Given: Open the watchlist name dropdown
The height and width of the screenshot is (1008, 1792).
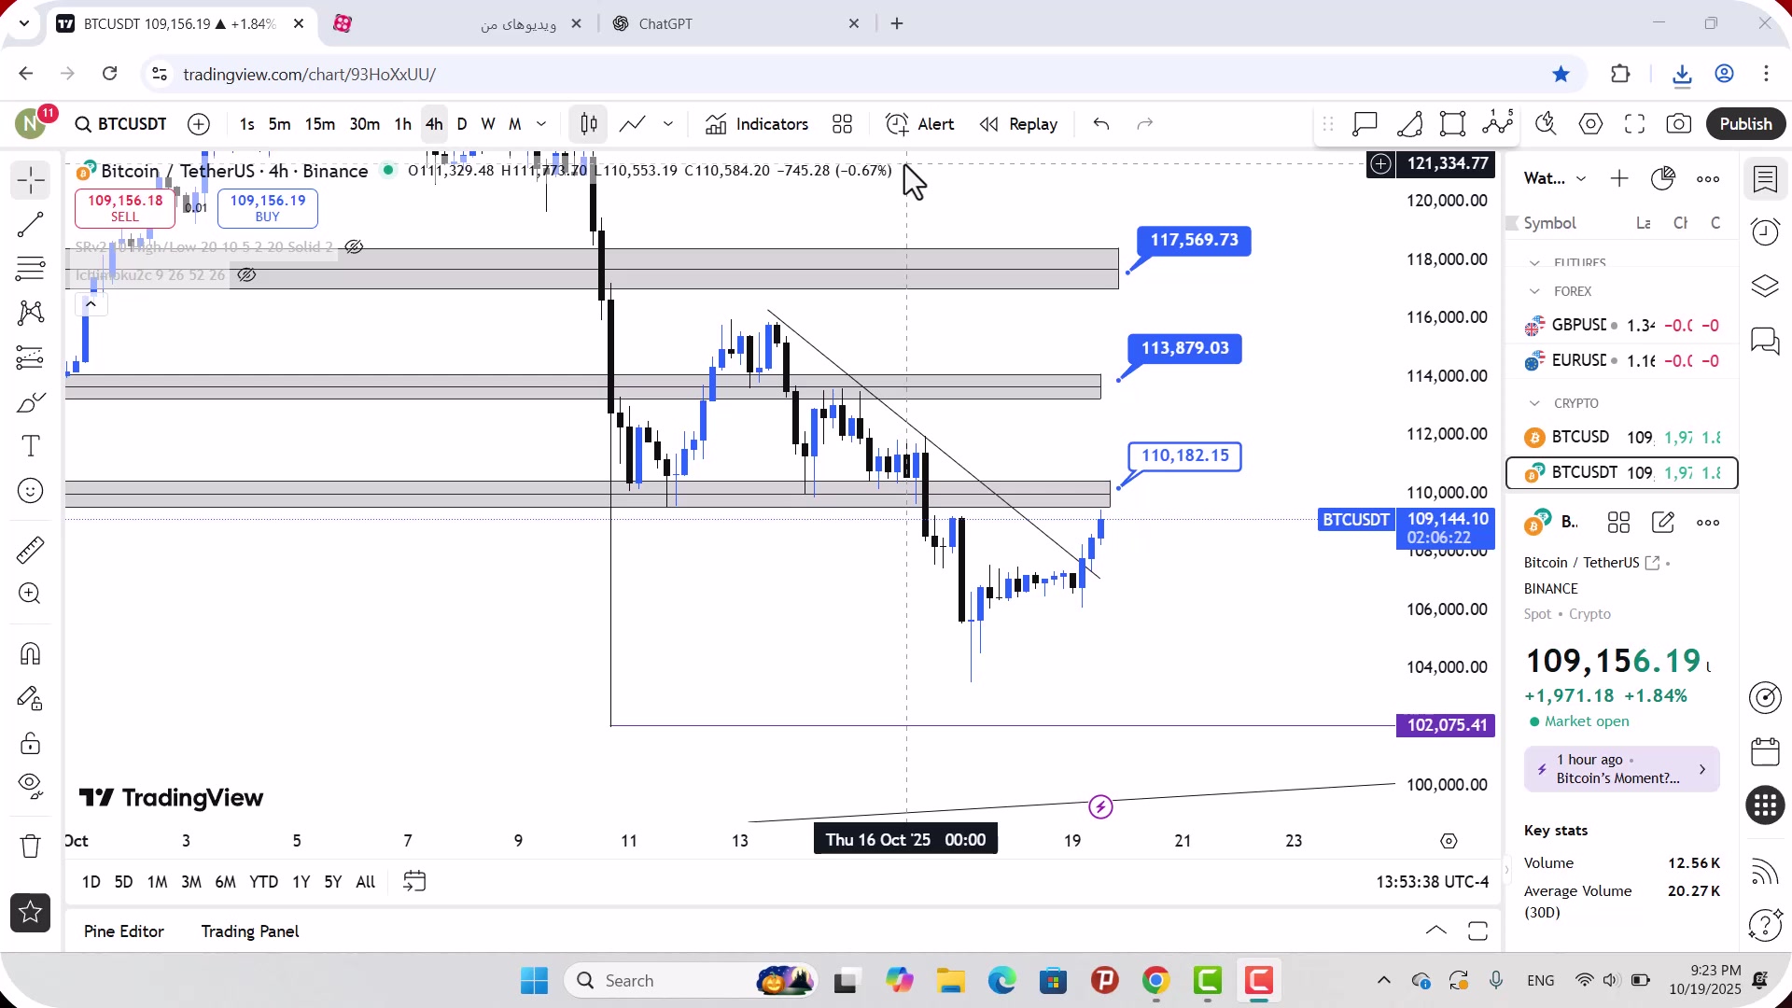Looking at the screenshot, I should click(1581, 179).
